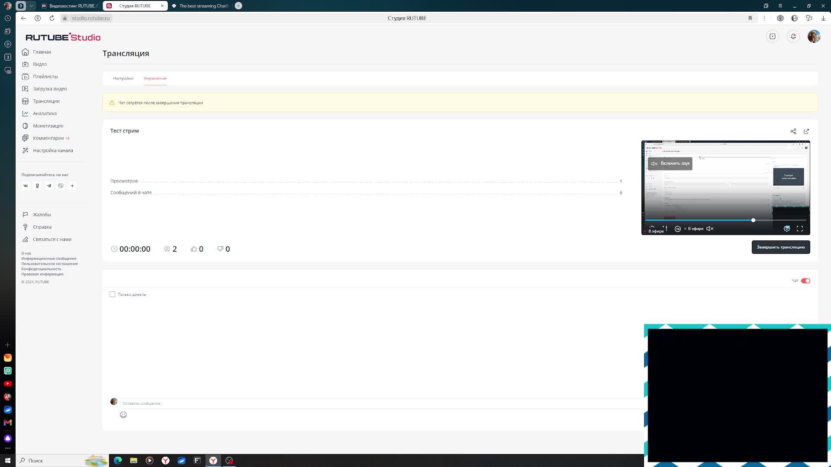Click the complaints (Жалобы) icon

click(x=25, y=214)
